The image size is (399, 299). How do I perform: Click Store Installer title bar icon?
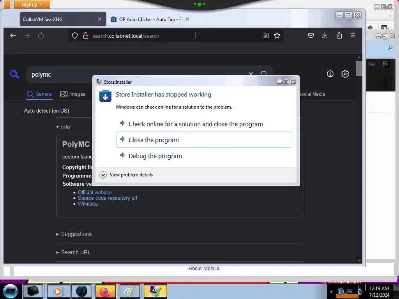[x=99, y=82]
